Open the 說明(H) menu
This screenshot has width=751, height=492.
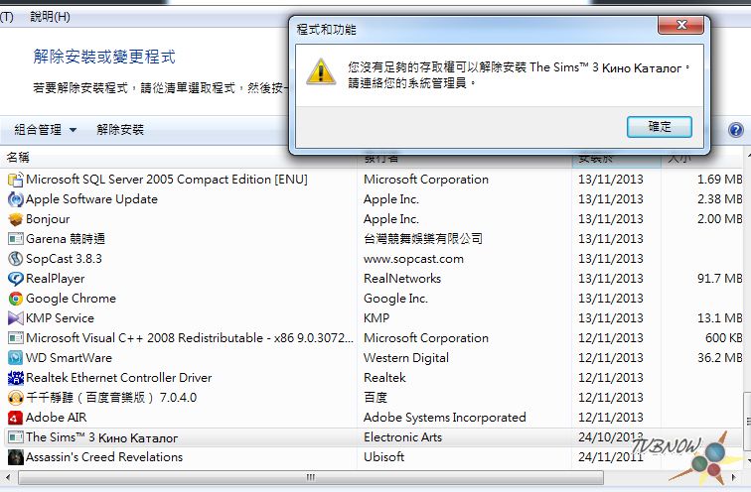50,17
